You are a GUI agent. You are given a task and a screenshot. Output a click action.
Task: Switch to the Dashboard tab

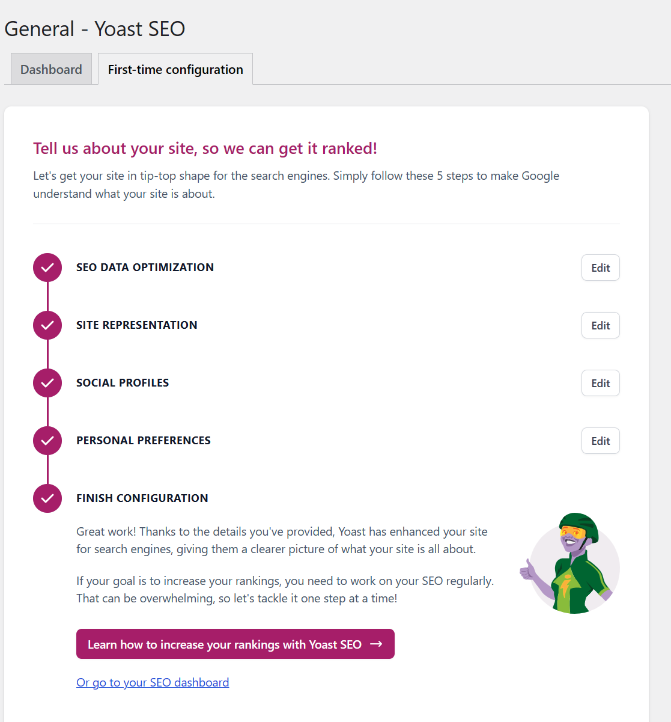(x=51, y=69)
